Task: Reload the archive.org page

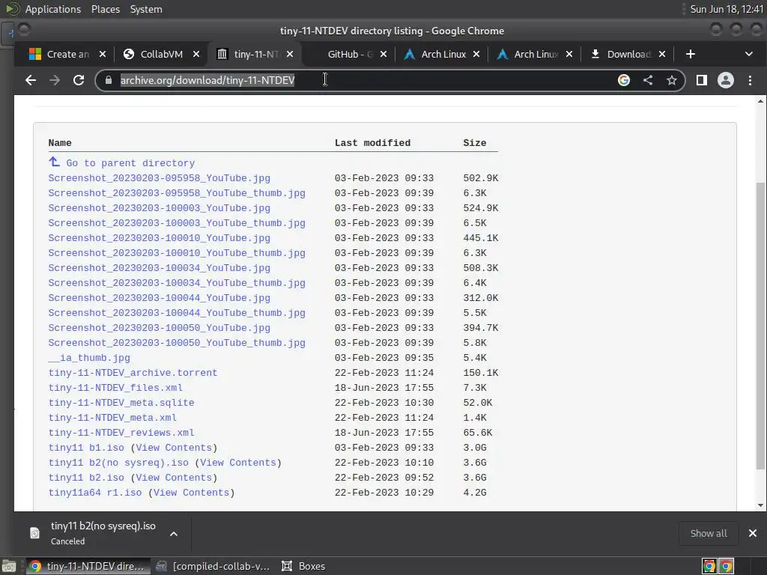Action: 78,80
